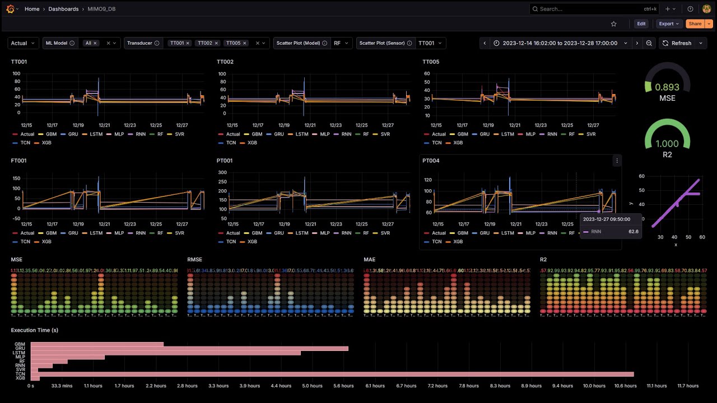Remove the All chip from ML Model

(x=95, y=43)
